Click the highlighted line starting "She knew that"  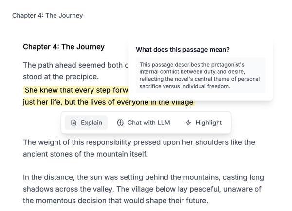click(x=76, y=90)
